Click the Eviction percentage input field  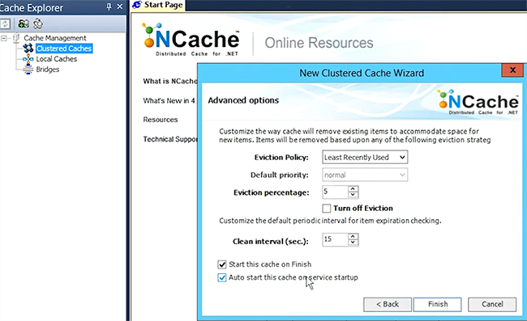pos(335,192)
